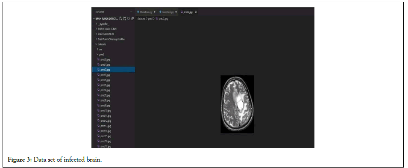The image size is (408, 168).
Task: Open the Explorer more actions ellipsis
Action: (131, 12)
